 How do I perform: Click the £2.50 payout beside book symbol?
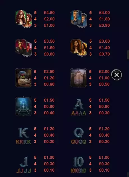click(49, 72)
